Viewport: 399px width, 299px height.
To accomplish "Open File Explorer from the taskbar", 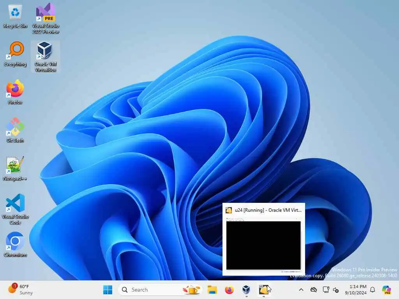I will 212,290.
